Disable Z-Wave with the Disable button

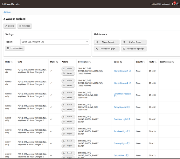(x=10, y=26)
